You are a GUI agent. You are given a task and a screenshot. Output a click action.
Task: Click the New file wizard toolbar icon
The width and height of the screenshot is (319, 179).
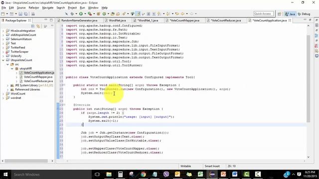tap(3, 14)
